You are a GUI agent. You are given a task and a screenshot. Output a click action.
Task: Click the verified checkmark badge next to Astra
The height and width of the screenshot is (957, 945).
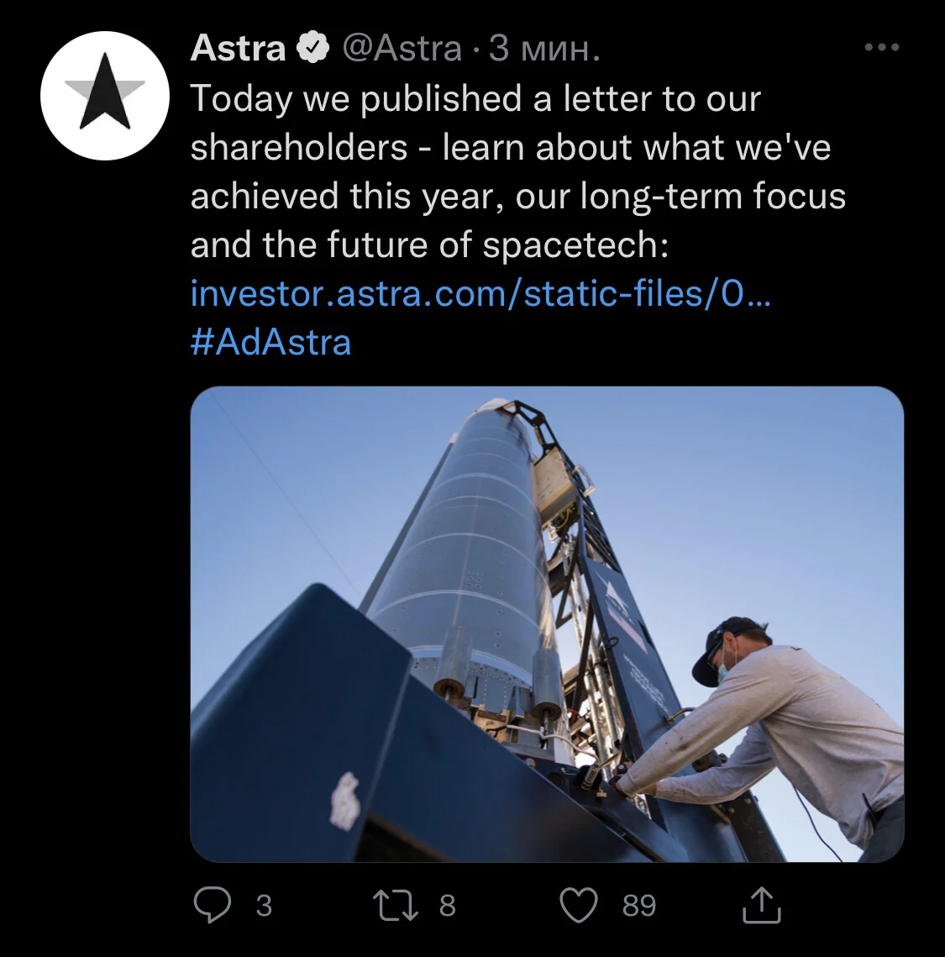[x=313, y=48]
